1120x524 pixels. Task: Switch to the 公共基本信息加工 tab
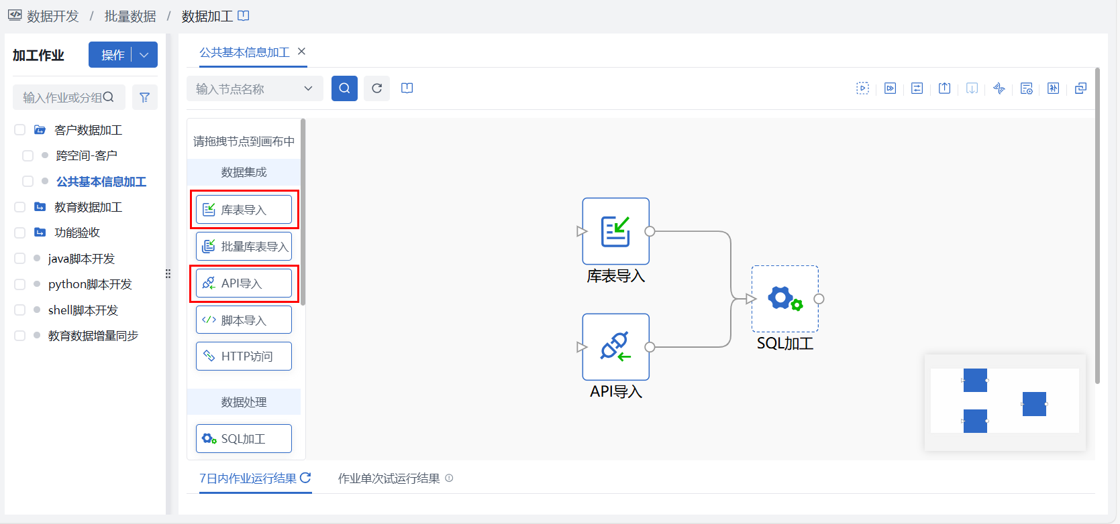pyautogui.click(x=244, y=52)
